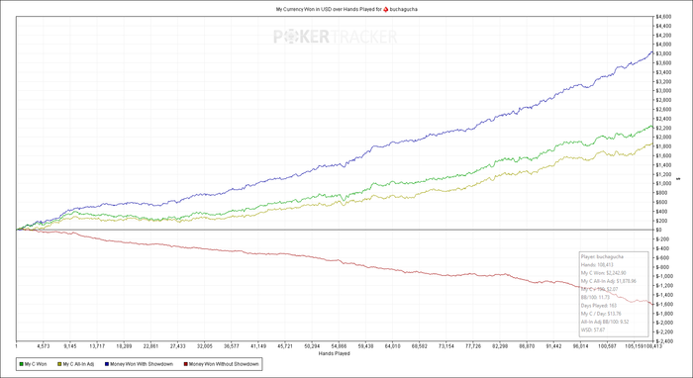Click the '$4,600' y-axis label
This screenshot has height=378, width=693.
tap(664, 17)
